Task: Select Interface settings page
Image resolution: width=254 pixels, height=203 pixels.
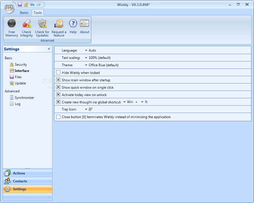Action: [x=20, y=71]
